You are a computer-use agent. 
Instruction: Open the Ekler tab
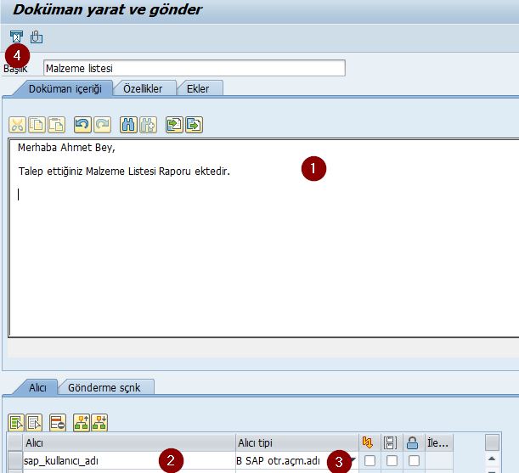(198, 88)
